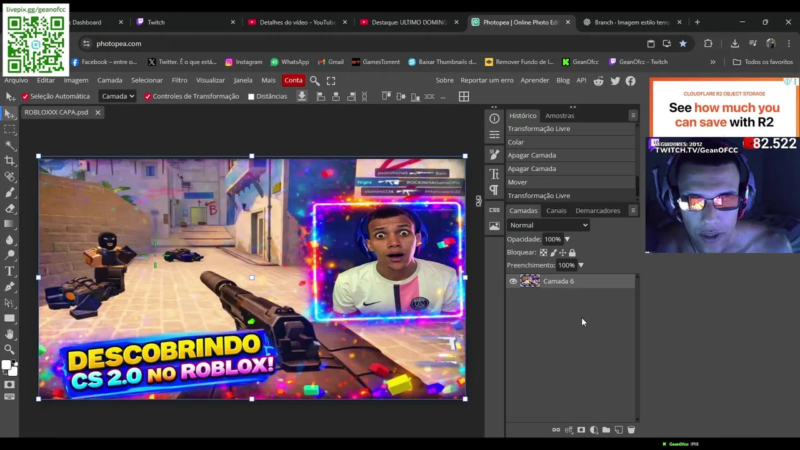Switch to the Amostras tab

click(x=559, y=116)
